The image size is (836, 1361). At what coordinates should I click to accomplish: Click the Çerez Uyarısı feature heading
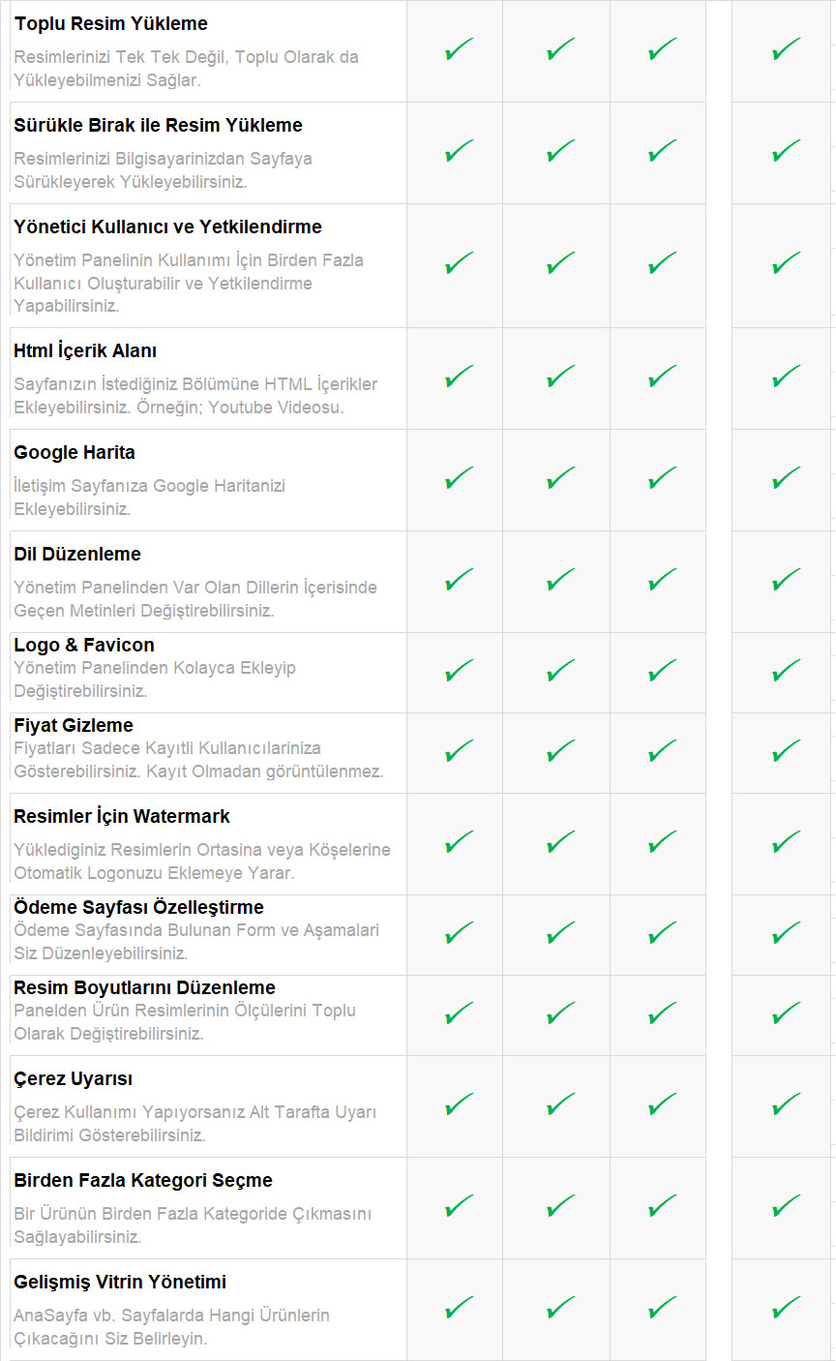(74, 1078)
